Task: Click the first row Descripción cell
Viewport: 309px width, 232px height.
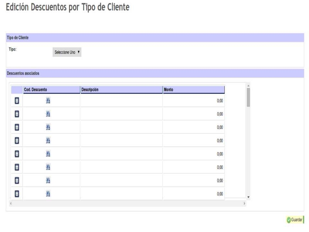Action: tap(121, 101)
